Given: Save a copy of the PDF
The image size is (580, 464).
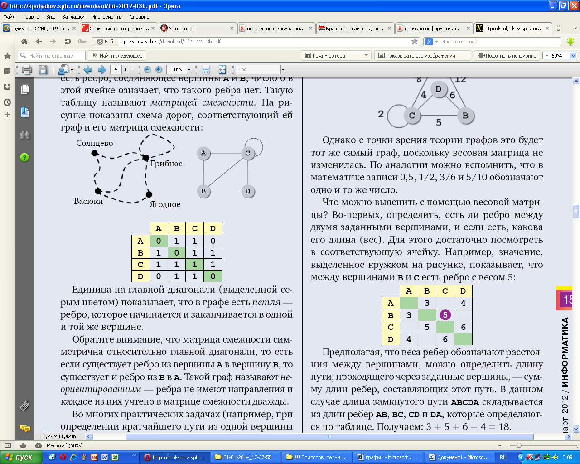Looking at the screenshot, I should click(x=43, y=70).
